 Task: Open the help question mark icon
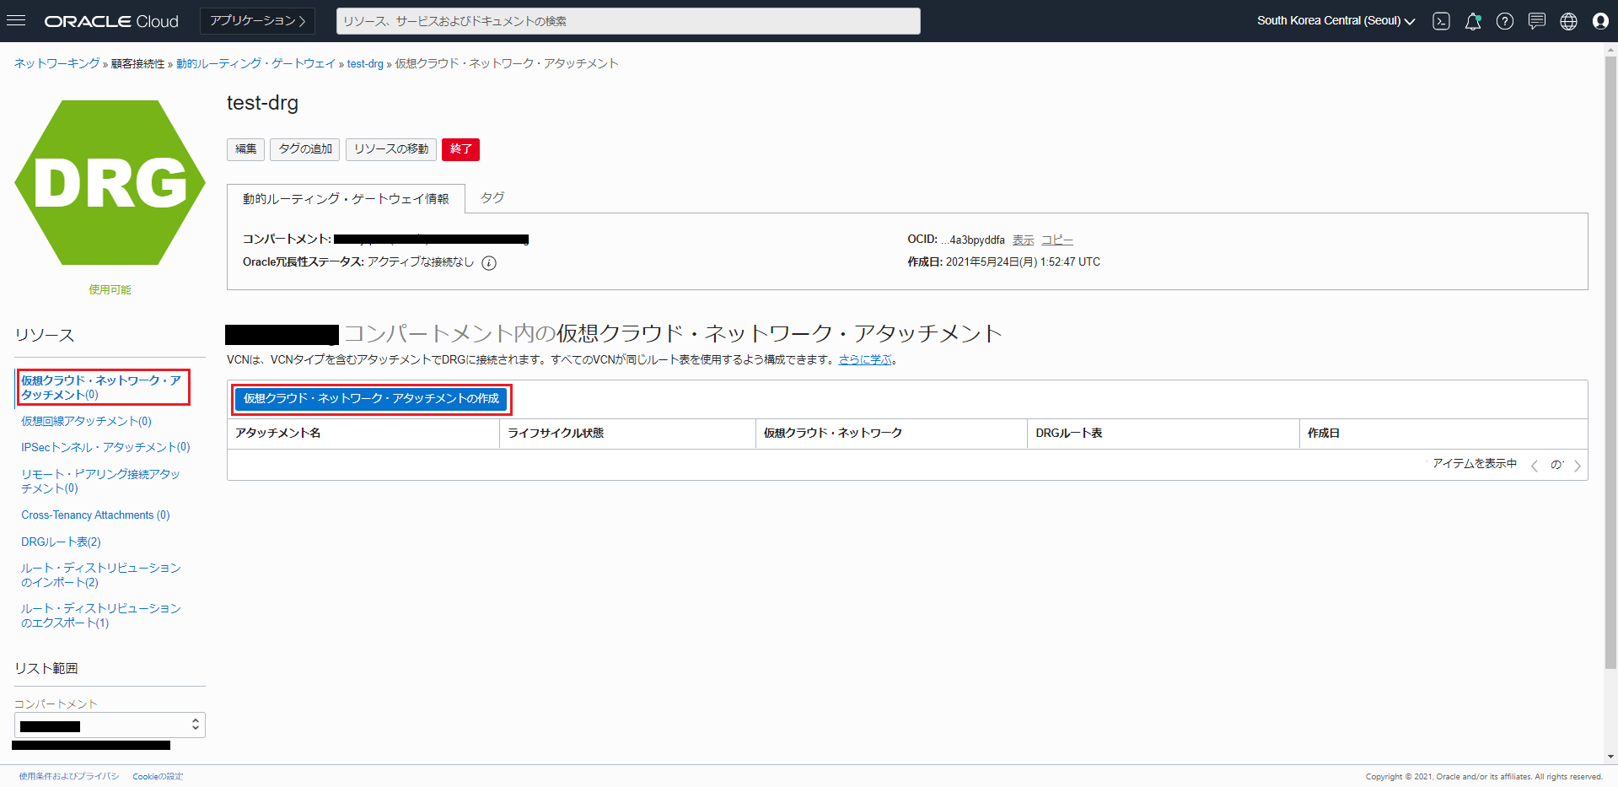(1505, 21)
